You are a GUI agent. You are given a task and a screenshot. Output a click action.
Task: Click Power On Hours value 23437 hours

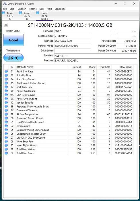click(x=127, y=51)
